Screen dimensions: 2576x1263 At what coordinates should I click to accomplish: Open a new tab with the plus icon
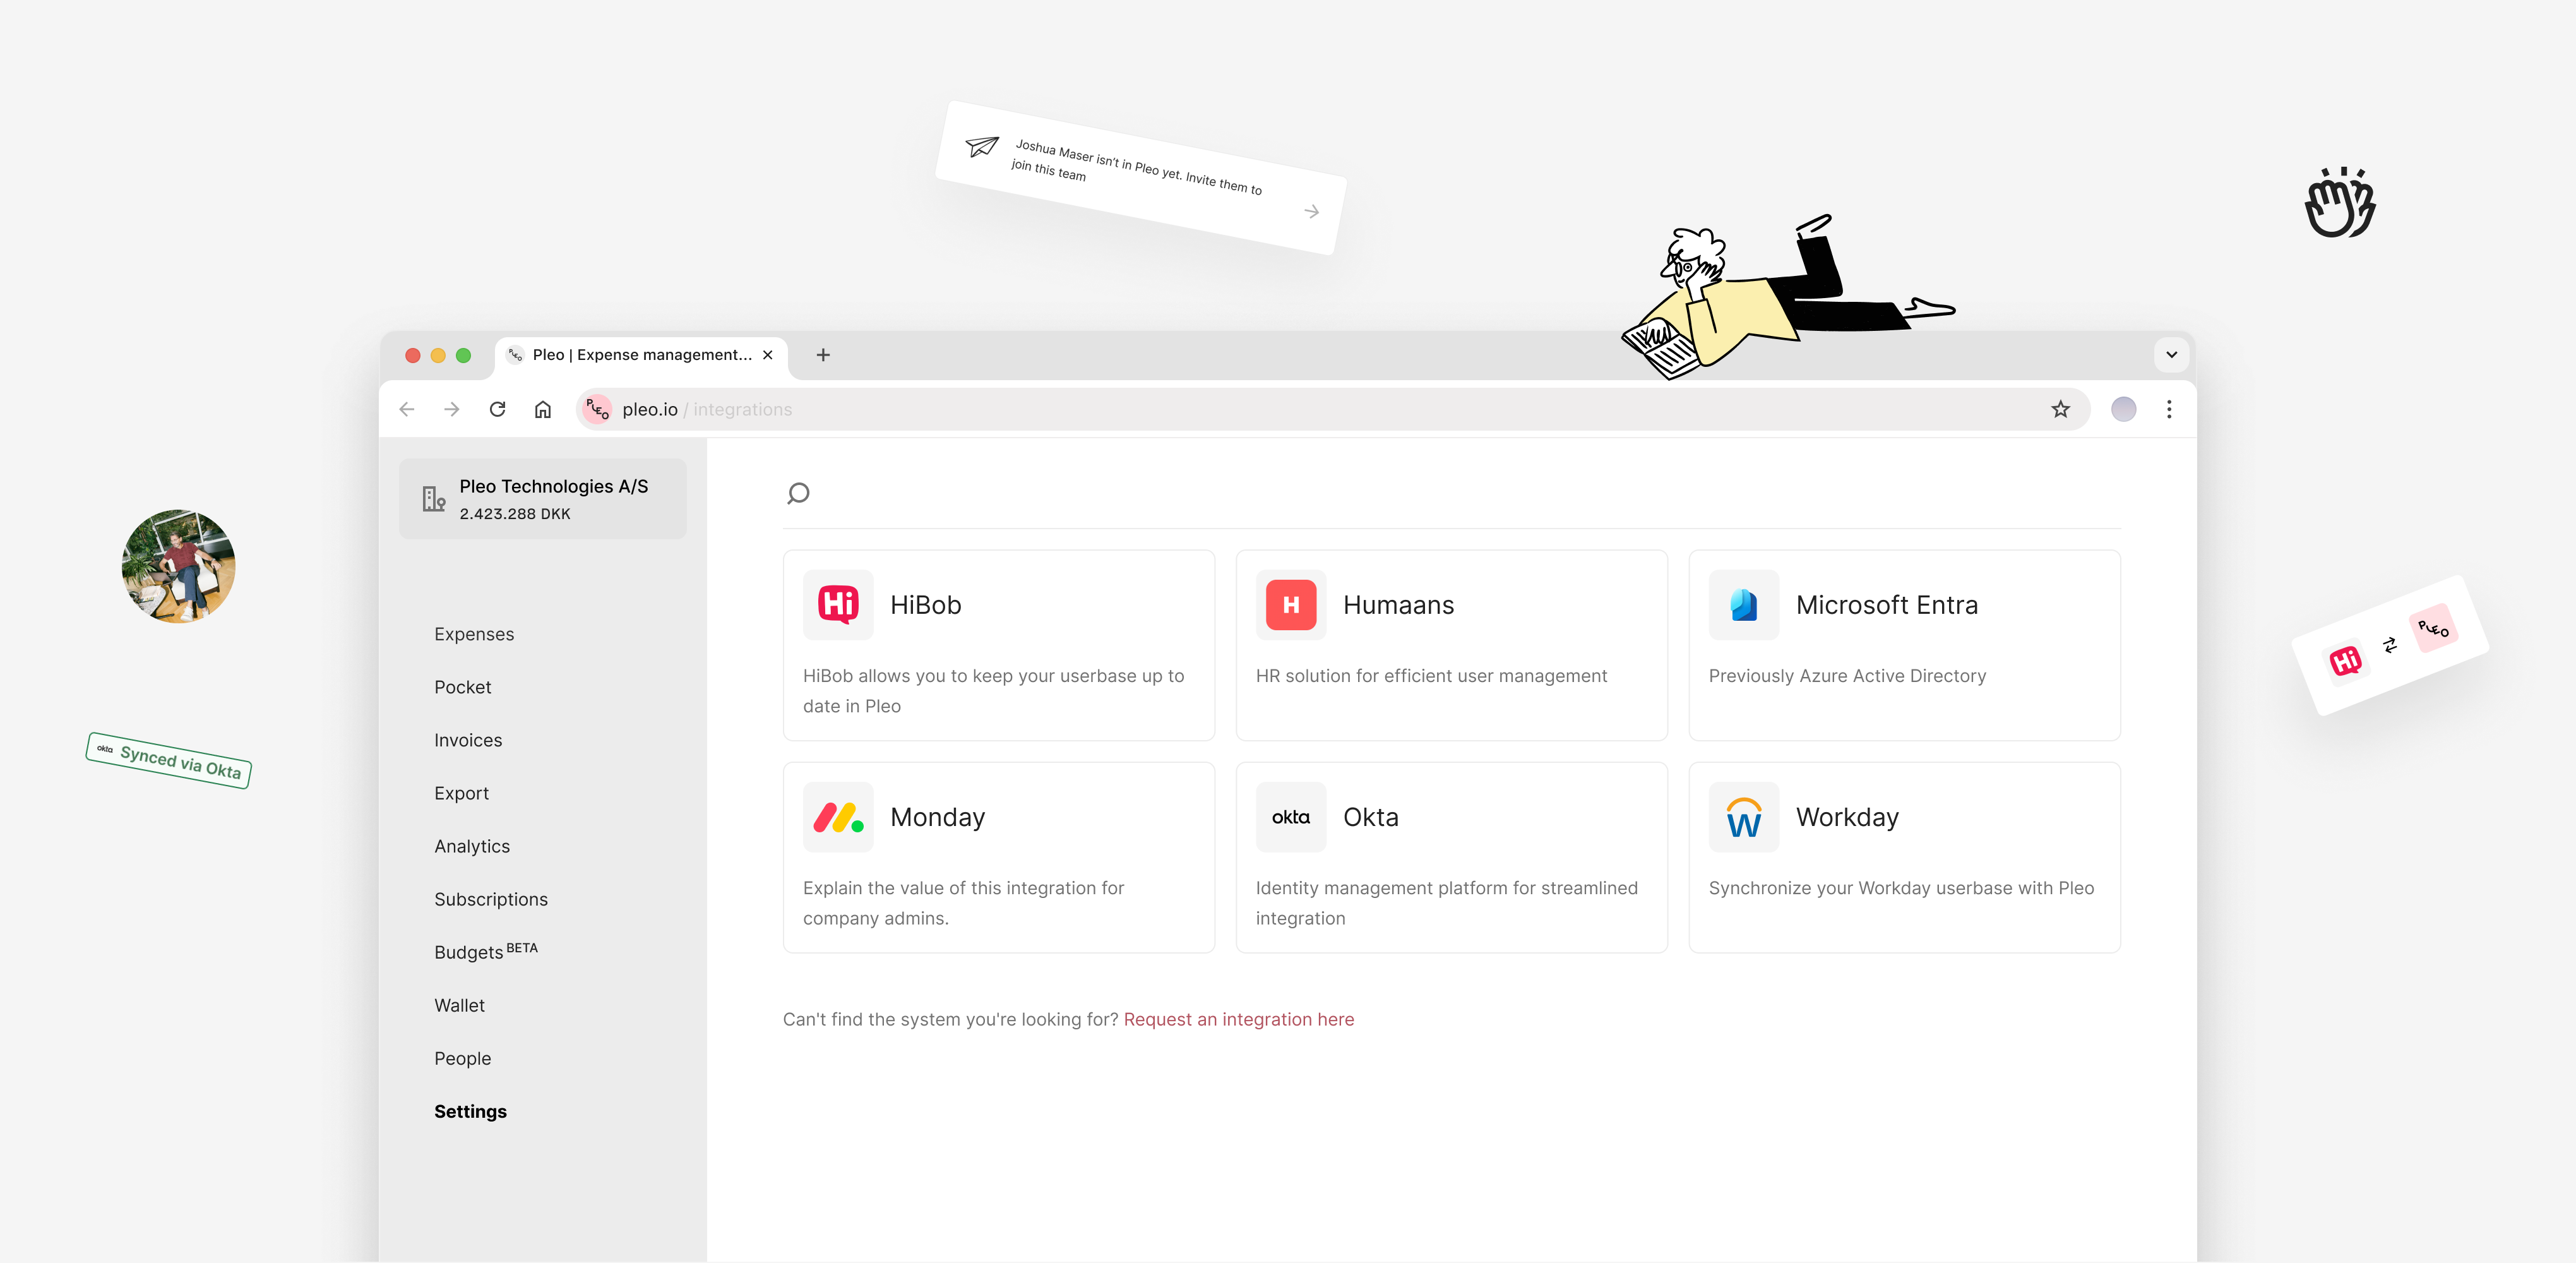(823, 355)
